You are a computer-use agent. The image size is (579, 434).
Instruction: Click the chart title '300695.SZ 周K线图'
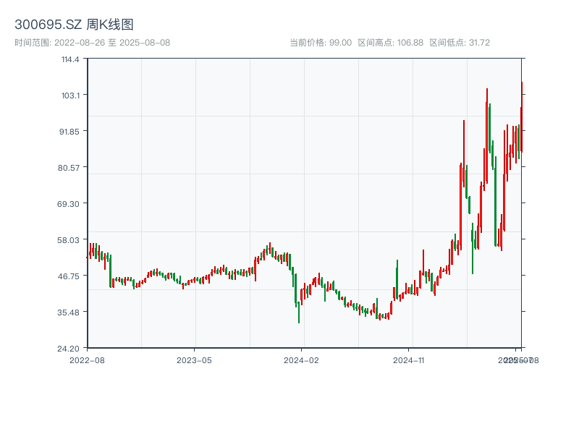pos(74,25)
